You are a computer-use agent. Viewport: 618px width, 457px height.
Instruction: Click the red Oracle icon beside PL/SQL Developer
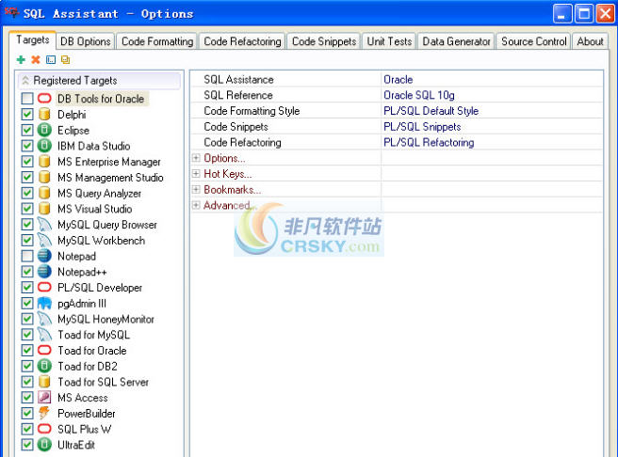[44, 287]
